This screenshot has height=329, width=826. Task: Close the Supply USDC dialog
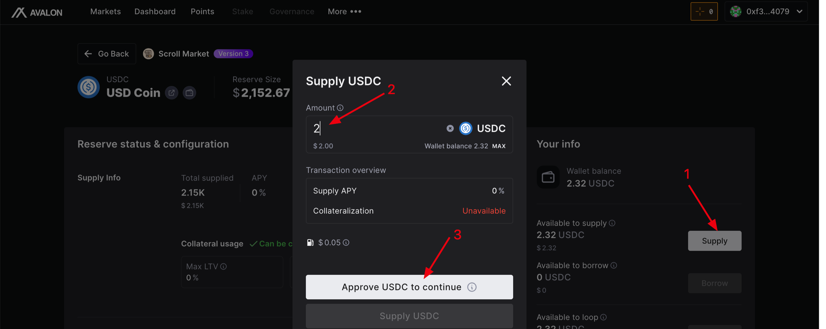tap(506, 81)
